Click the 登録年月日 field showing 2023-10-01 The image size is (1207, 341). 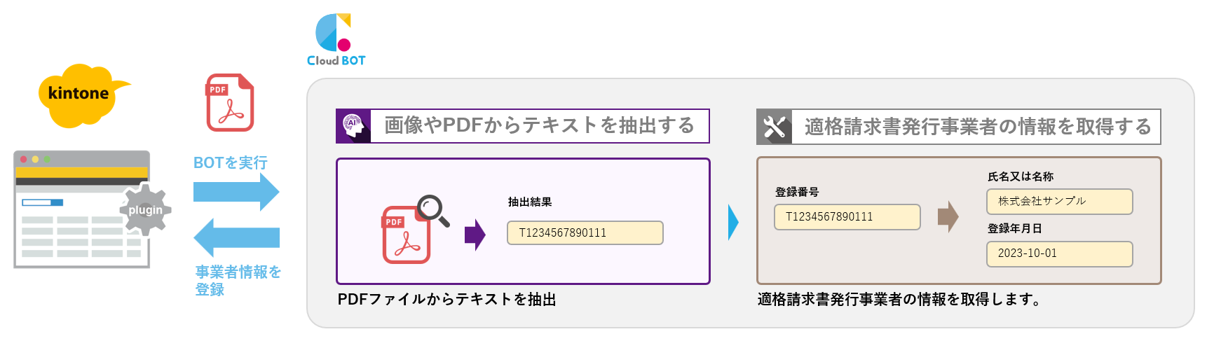[x=1059, y=254]
